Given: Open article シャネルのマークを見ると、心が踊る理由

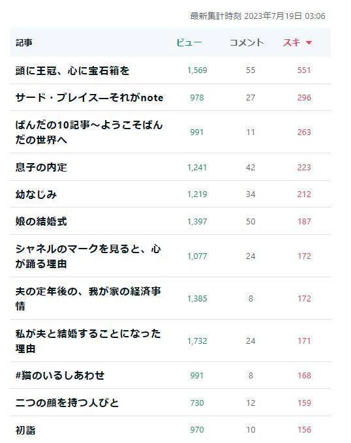Looking at the screenshot, I should click(88, 256).
